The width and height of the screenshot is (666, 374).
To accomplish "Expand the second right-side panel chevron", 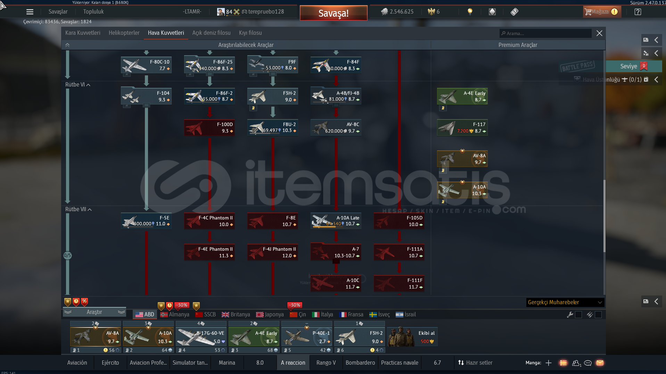I will pos(656,53).
